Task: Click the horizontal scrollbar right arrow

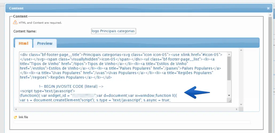Action: tap(237, 109)
